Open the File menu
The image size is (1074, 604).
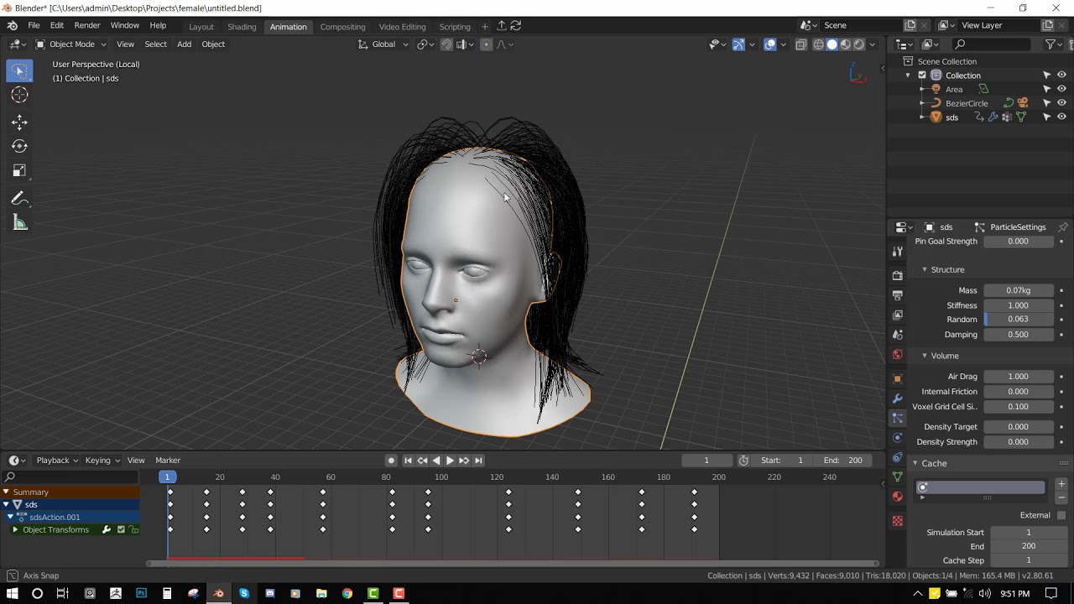click(34, 26)
